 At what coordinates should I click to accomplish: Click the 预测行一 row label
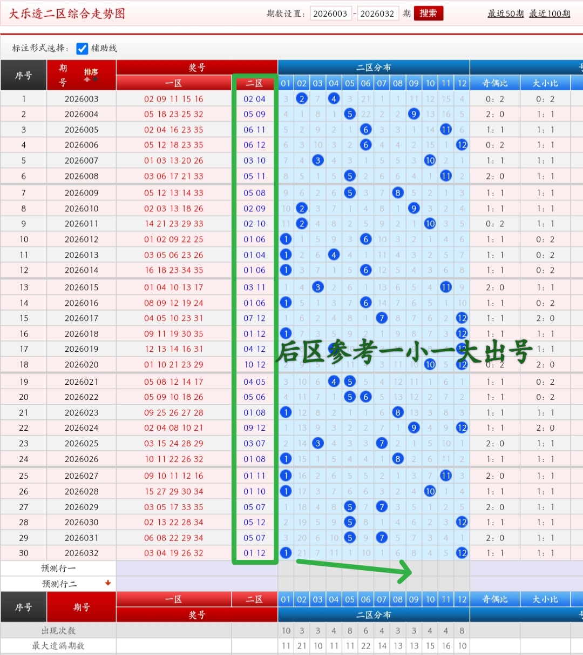point(58,568)
